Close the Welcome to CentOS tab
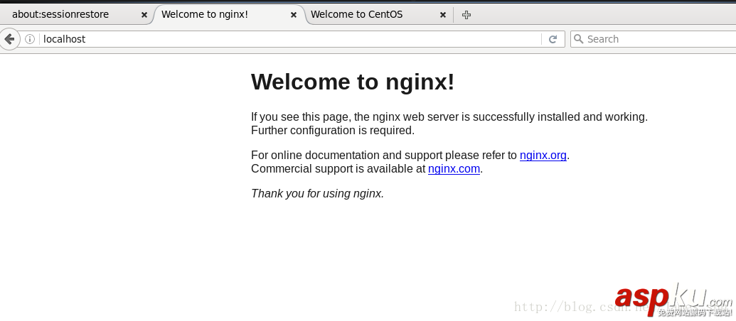The width and height of the screenshot is (736, 321). point(442,14)
